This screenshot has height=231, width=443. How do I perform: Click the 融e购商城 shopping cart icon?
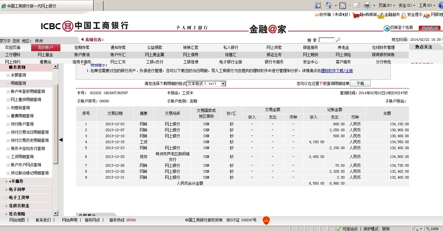tap(356, 15)
